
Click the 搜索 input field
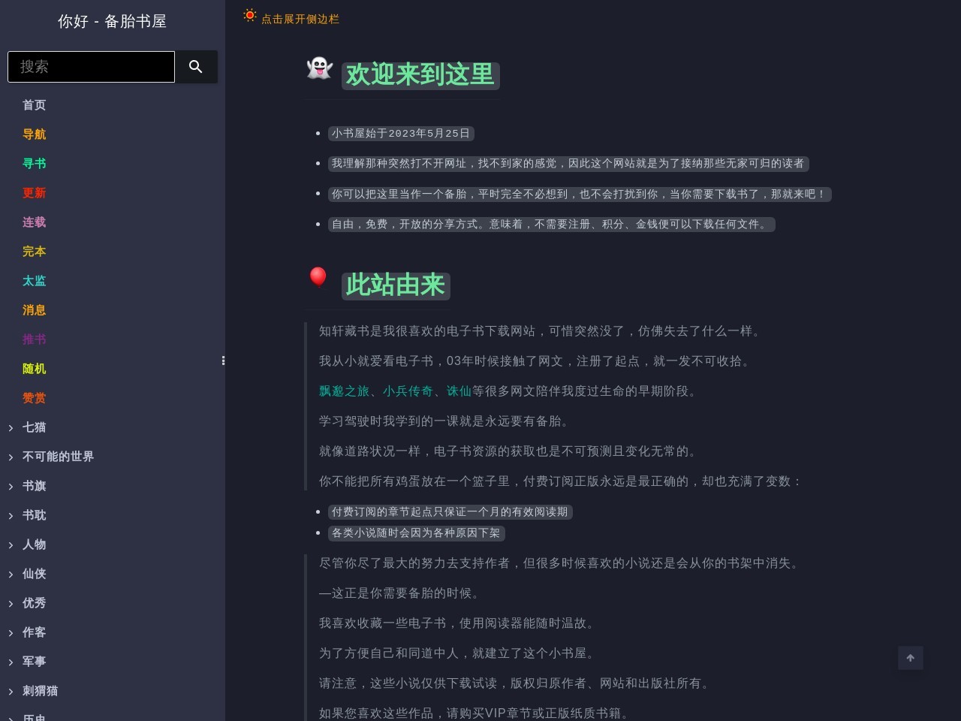tap(91, 67)
